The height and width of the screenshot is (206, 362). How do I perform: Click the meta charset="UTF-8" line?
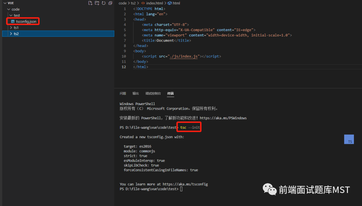pyautogui.click(x=165, y=24)
